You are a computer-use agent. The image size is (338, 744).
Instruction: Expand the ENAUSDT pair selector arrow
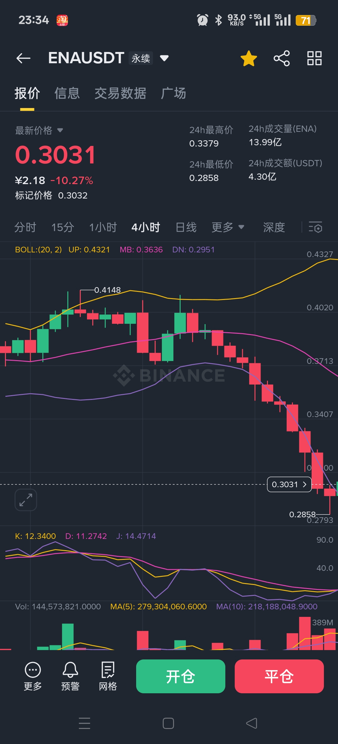(164, 58)
